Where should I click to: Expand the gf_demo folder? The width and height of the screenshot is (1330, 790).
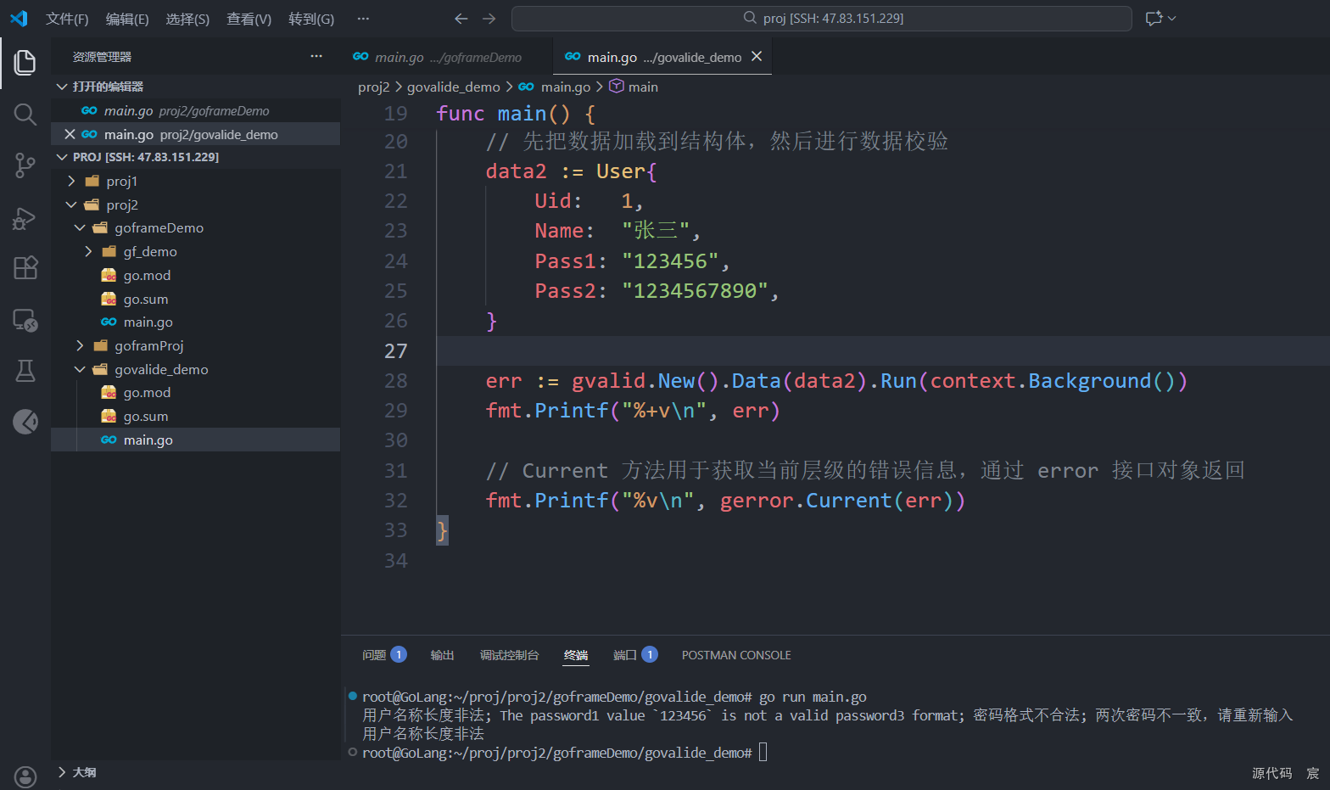point(195,251)
